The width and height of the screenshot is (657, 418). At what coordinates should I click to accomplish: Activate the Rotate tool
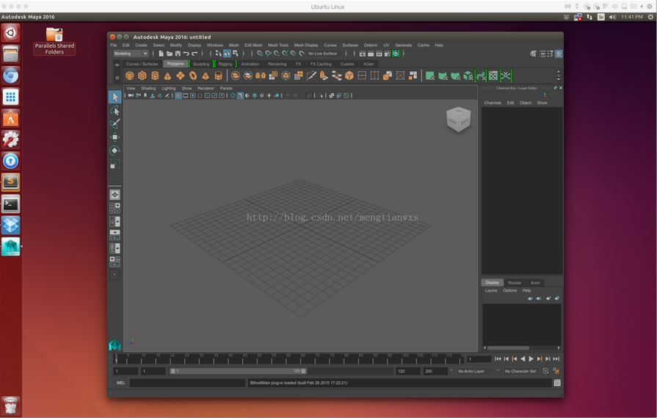[115, 150]
